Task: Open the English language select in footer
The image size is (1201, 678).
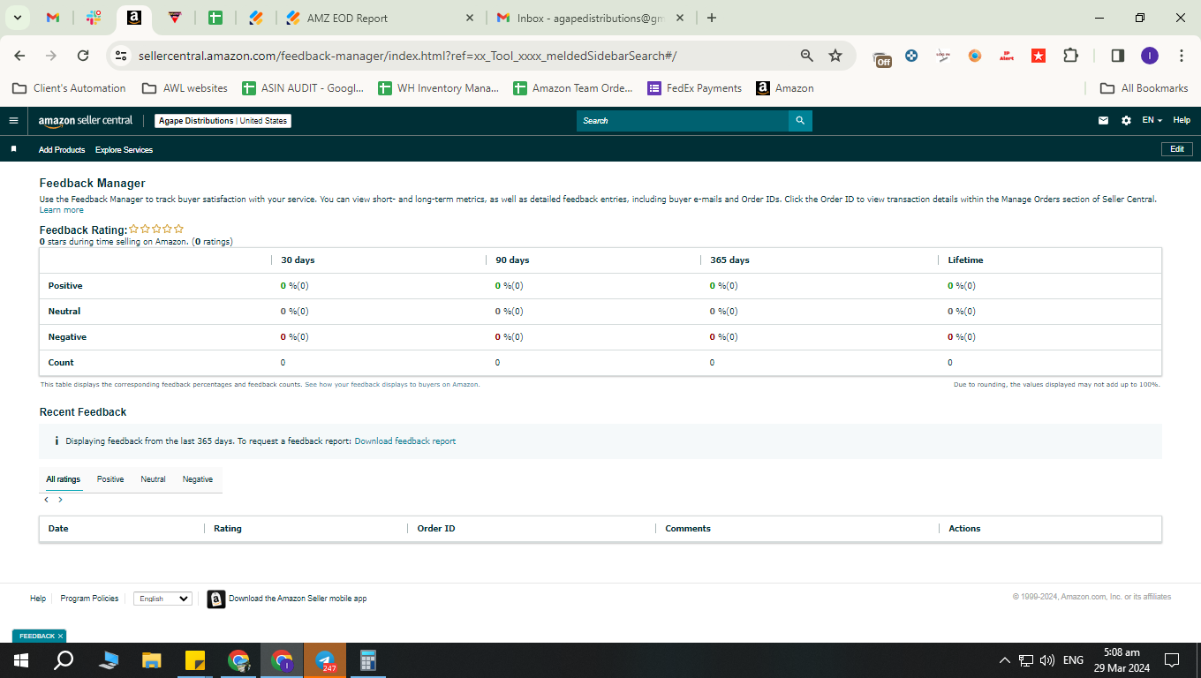Action: tap(162, 599)
